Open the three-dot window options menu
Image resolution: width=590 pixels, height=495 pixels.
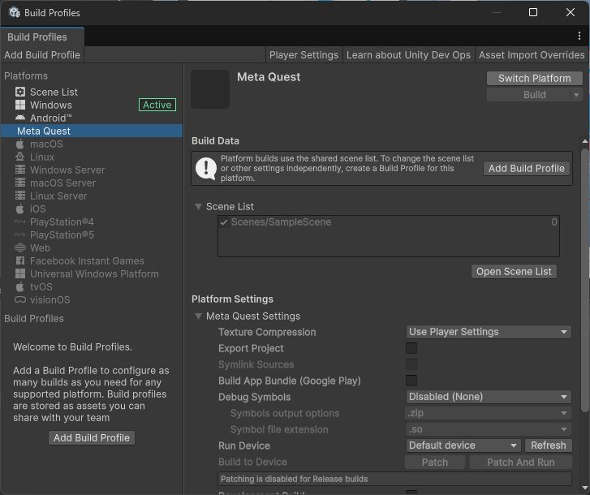[579, 36]
